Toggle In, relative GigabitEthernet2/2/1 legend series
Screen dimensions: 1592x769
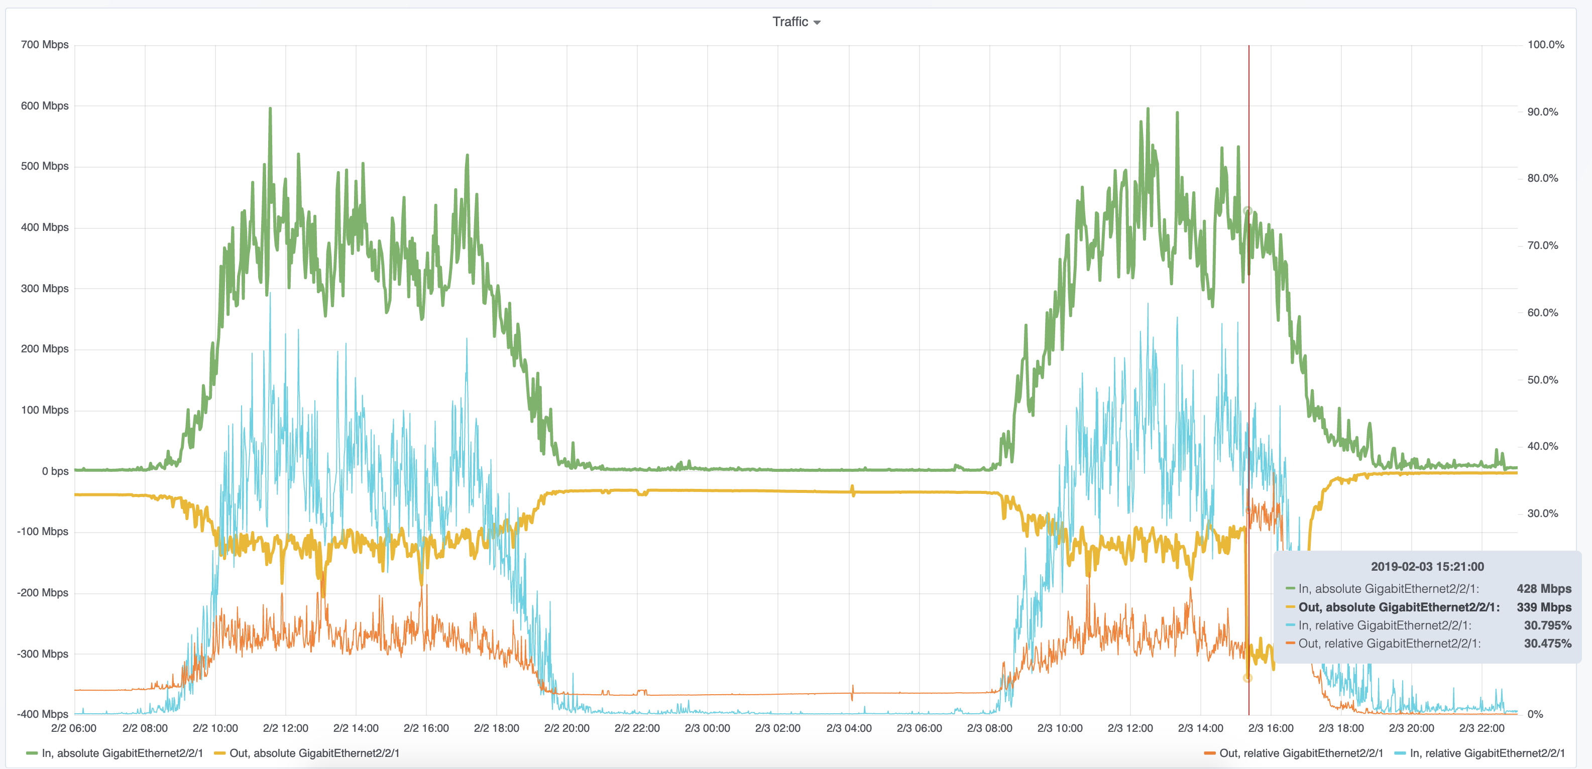click(1487, 753)
